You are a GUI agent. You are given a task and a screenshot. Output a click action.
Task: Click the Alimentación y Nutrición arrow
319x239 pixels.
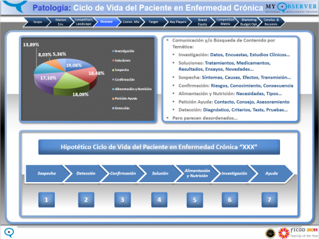[x=197, y=173]
